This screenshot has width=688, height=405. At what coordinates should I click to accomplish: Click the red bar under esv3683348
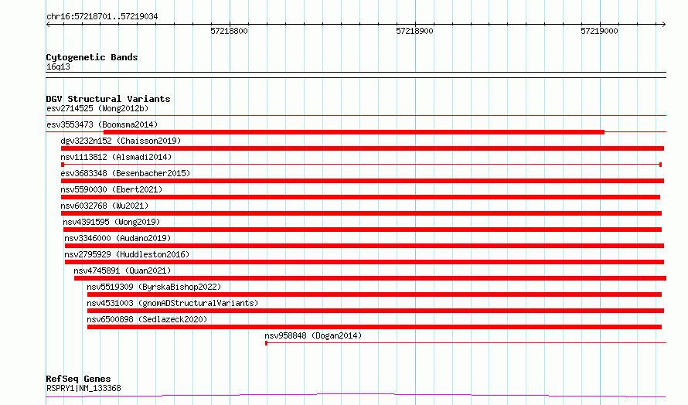(x=363, y=181)
